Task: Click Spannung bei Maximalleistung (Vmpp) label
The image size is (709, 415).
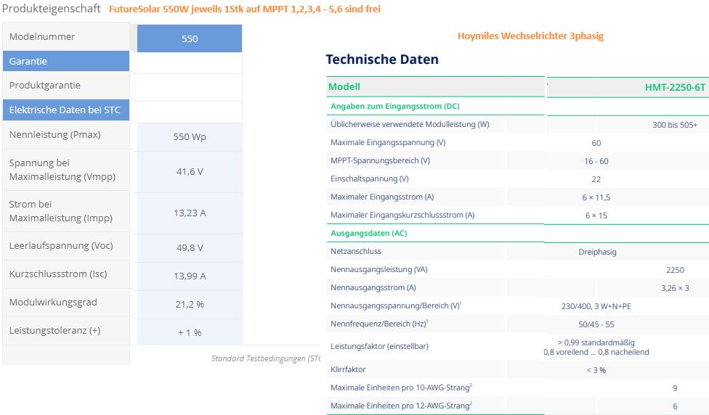Action: pyautogui.click(x=62, y=170)
